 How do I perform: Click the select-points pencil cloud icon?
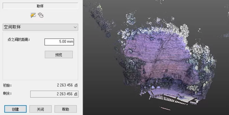33,15
